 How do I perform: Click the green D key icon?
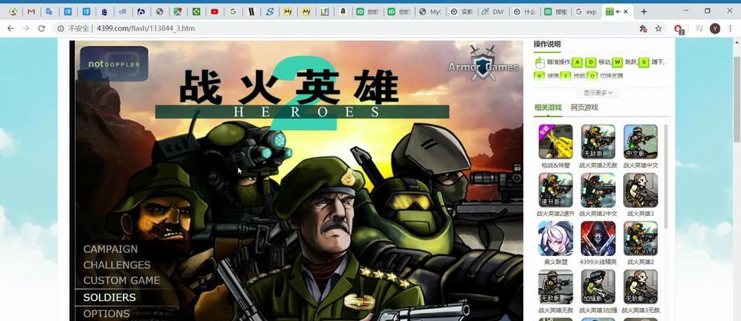[591, 63]
